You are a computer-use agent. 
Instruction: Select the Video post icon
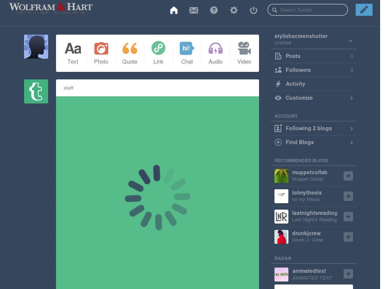pyautogui.click(x=244, y=48)
